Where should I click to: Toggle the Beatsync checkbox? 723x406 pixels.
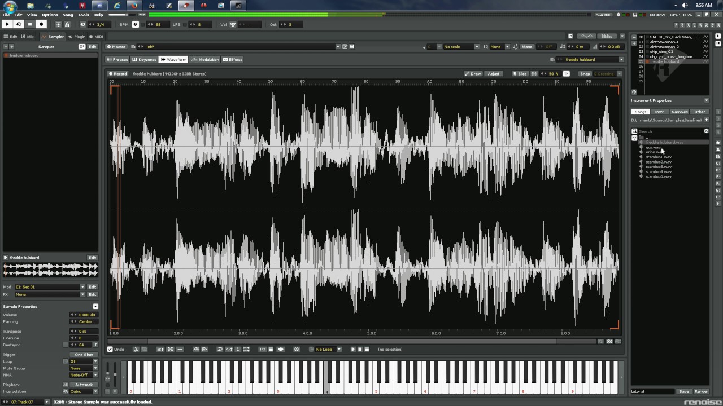click(66, 345)
